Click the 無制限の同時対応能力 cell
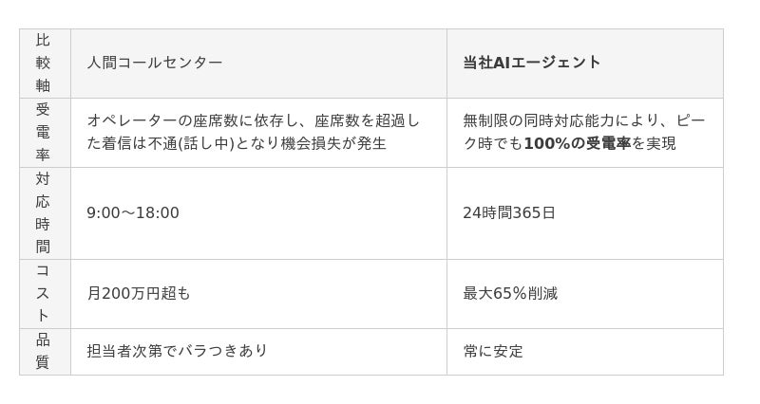The width and height of the screenshot is (760, 404). [585, 133]
